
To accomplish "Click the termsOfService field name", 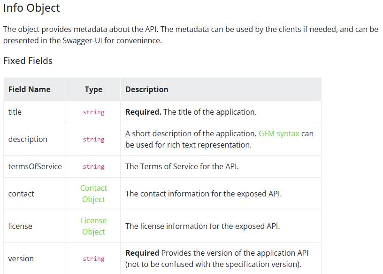I will [35, 166].
